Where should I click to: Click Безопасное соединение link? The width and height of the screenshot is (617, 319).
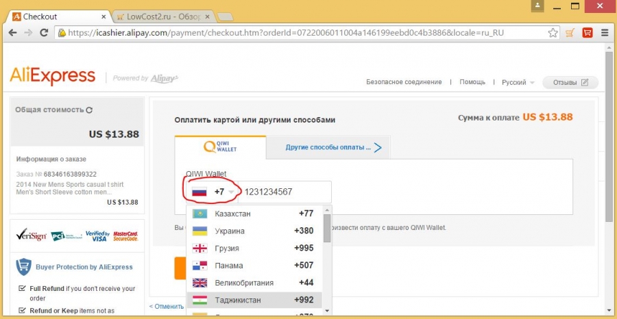[404, 82]
